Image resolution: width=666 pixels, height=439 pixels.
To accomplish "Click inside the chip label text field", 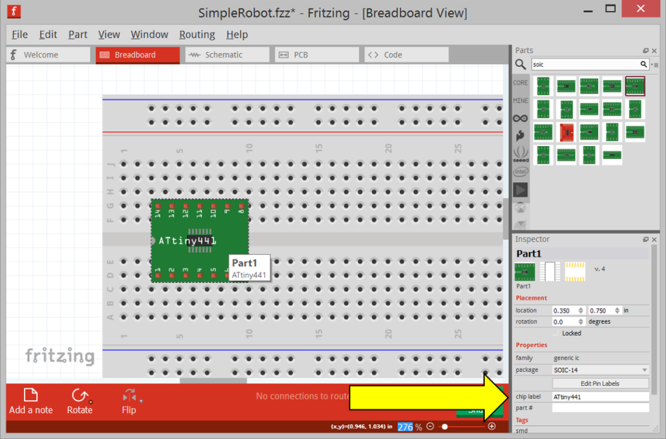I will coord(600,396).
